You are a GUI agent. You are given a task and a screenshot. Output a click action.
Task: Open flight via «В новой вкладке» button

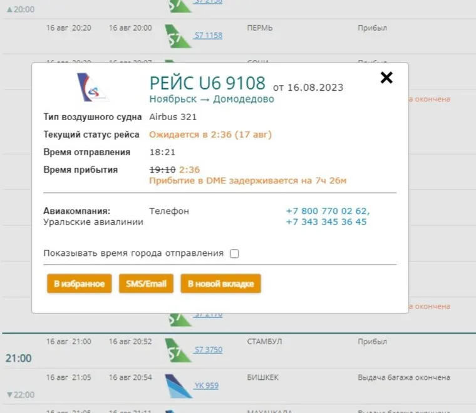(220, 283)
